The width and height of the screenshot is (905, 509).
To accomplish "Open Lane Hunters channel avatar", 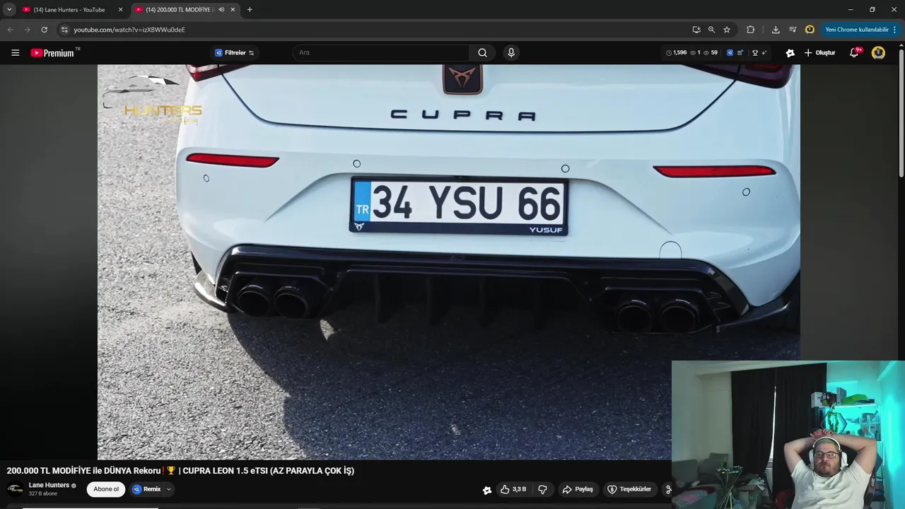I will (x=15, y=489).
